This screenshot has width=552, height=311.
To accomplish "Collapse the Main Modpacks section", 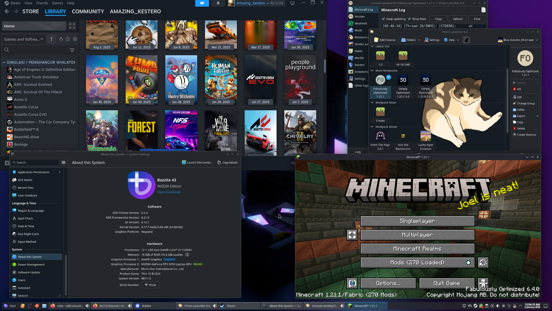I will coord(372,70).
